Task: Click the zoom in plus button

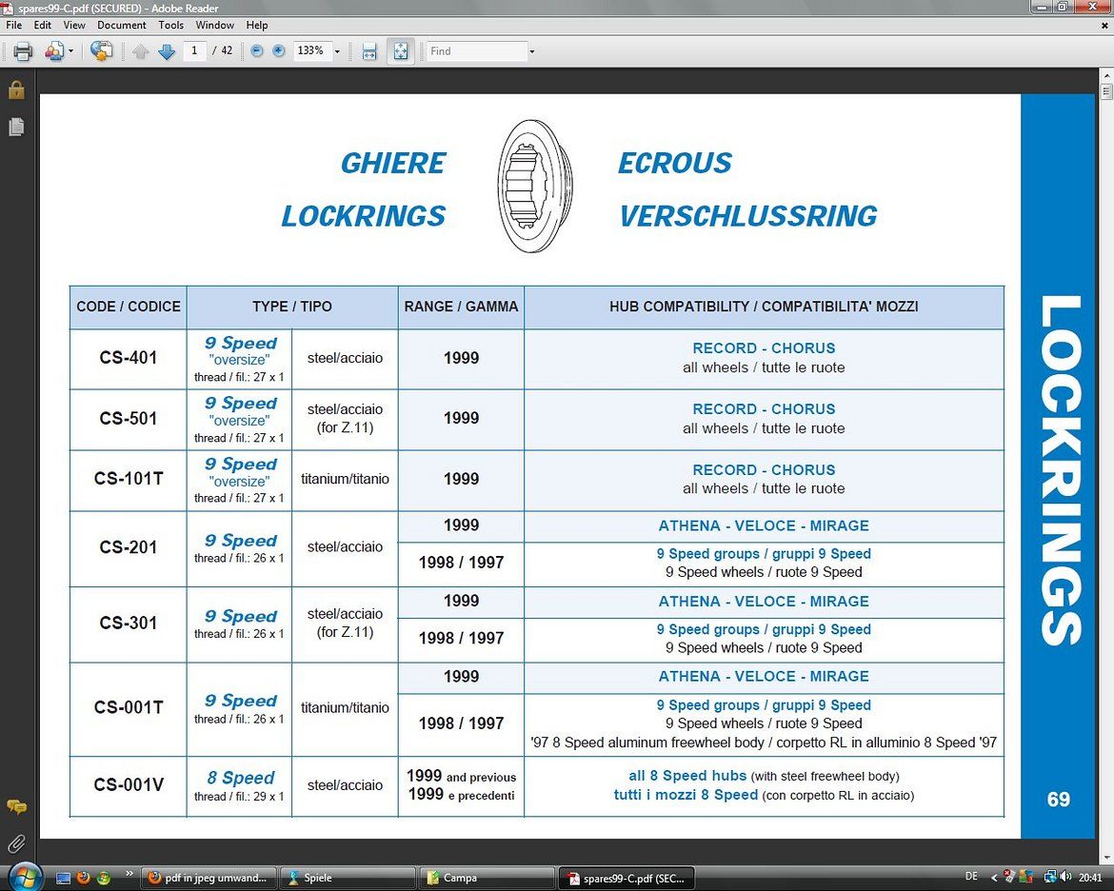Action: (279, 51)
